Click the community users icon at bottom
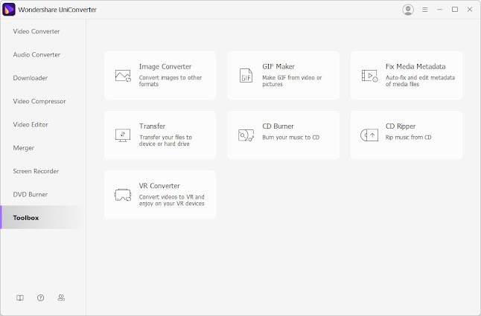The image size is (481, 316). pyautogui.click(x=61, y=297)
